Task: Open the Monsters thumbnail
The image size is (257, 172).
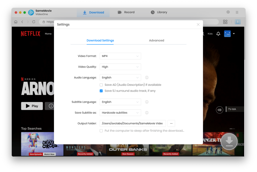Action: 85,150
